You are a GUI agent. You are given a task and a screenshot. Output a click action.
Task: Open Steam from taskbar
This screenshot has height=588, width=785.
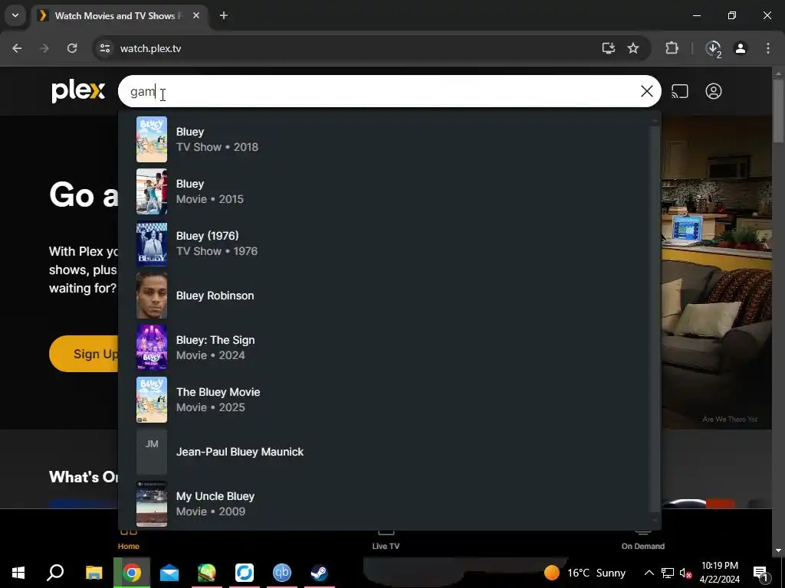pyautogui.click(x=320, y=573)
